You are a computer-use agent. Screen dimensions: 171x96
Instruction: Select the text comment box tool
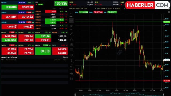click(71, 55)
